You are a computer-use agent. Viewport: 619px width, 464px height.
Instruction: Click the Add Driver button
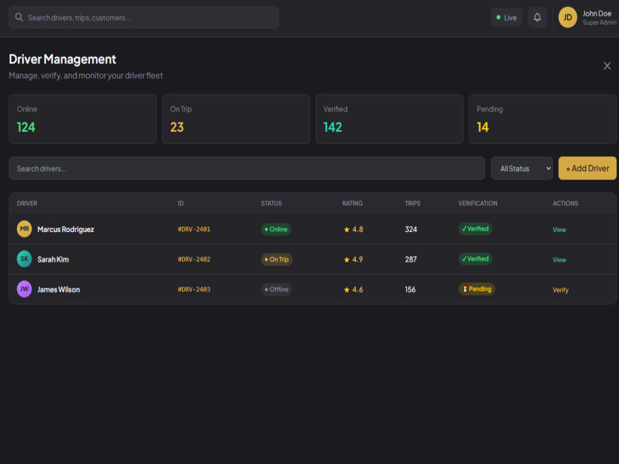coord(587,168)
